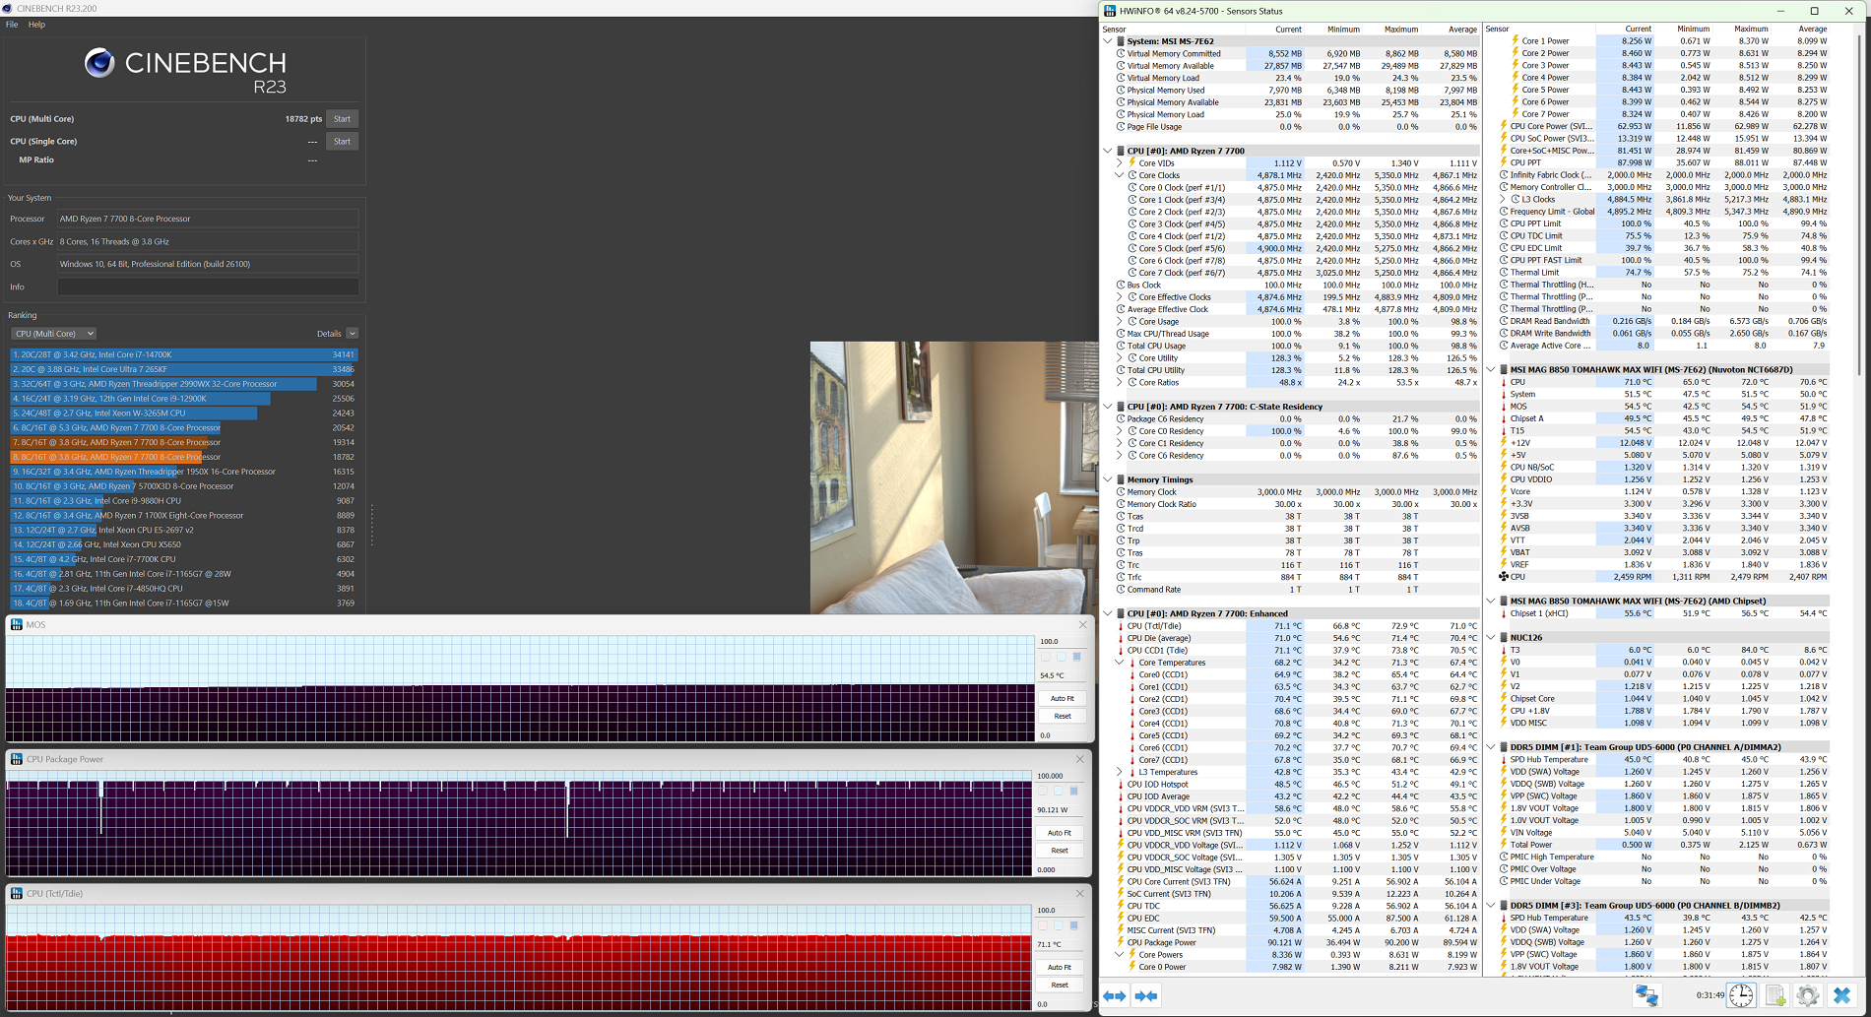Expand the L3 Clocks node

tap(1503, 200)
